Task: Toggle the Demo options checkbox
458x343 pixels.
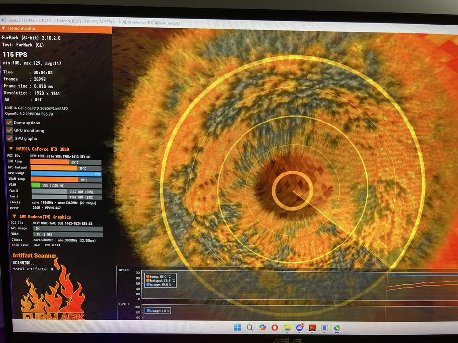Action: point(9,122)
